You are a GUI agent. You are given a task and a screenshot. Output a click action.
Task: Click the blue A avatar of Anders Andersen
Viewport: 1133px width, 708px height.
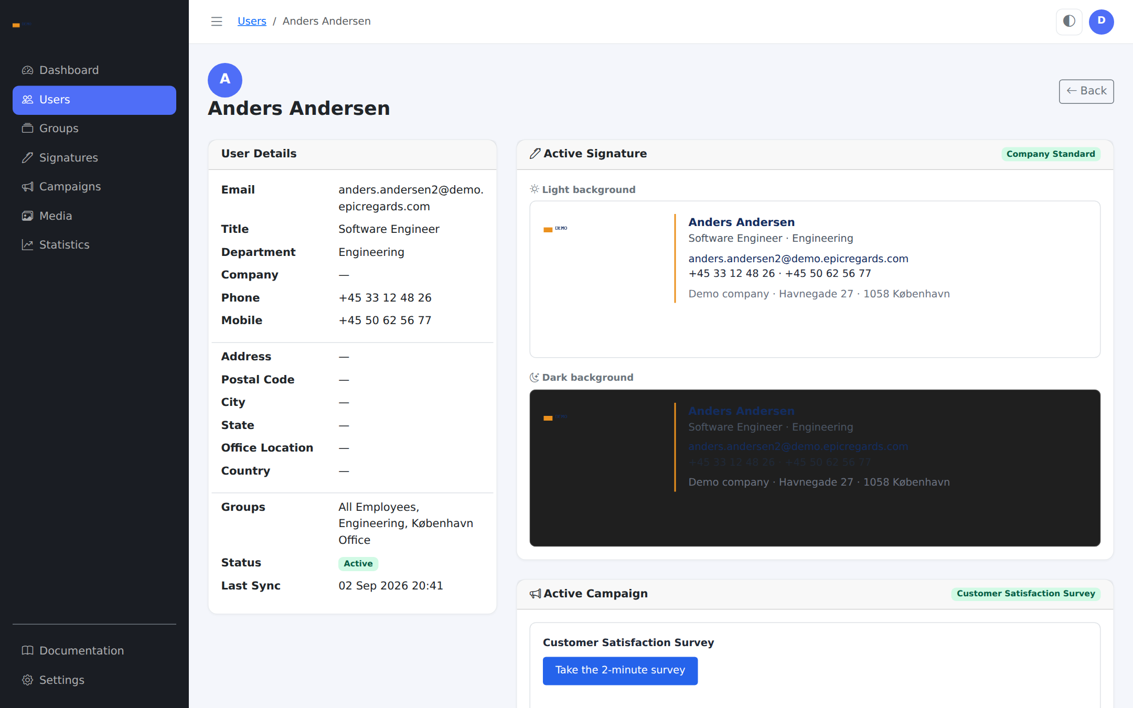225,80
